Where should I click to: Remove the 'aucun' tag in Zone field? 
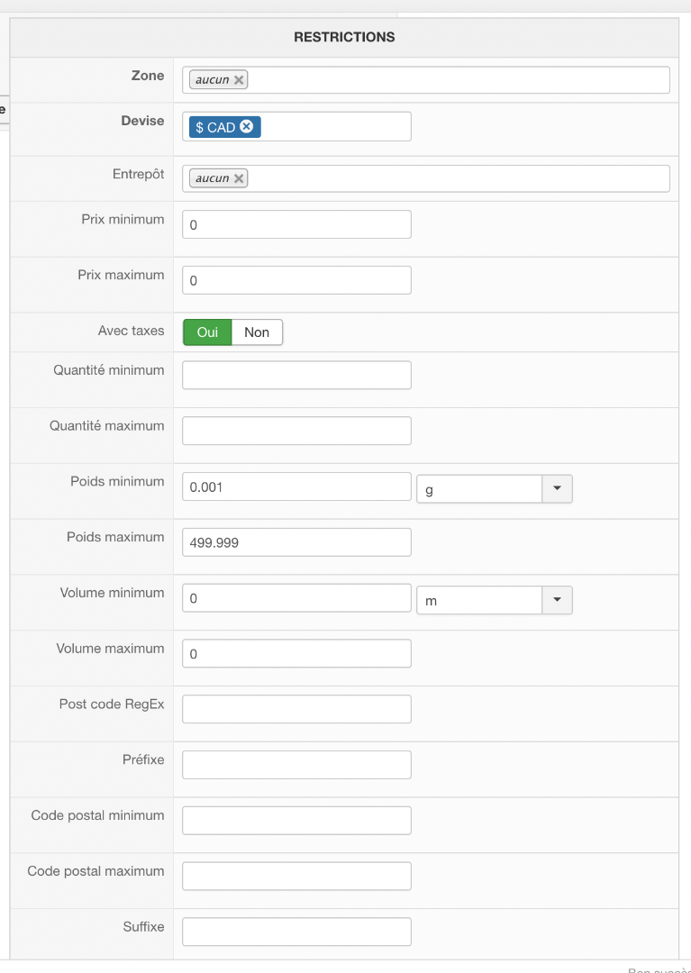239,80
